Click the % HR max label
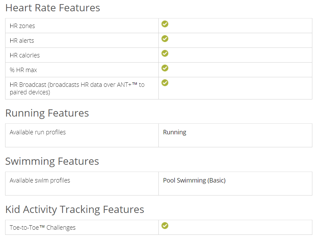 coord(23,70)
